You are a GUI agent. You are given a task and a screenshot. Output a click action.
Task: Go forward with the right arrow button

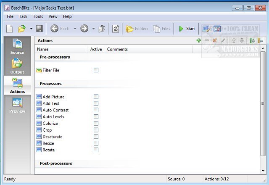point(84,29)
